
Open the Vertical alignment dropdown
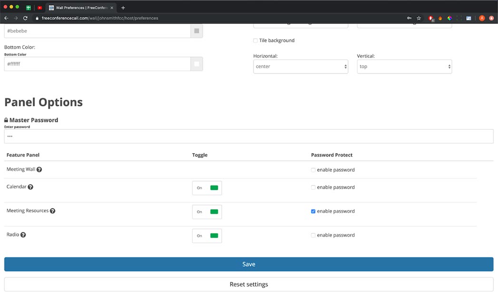point(404,66)
